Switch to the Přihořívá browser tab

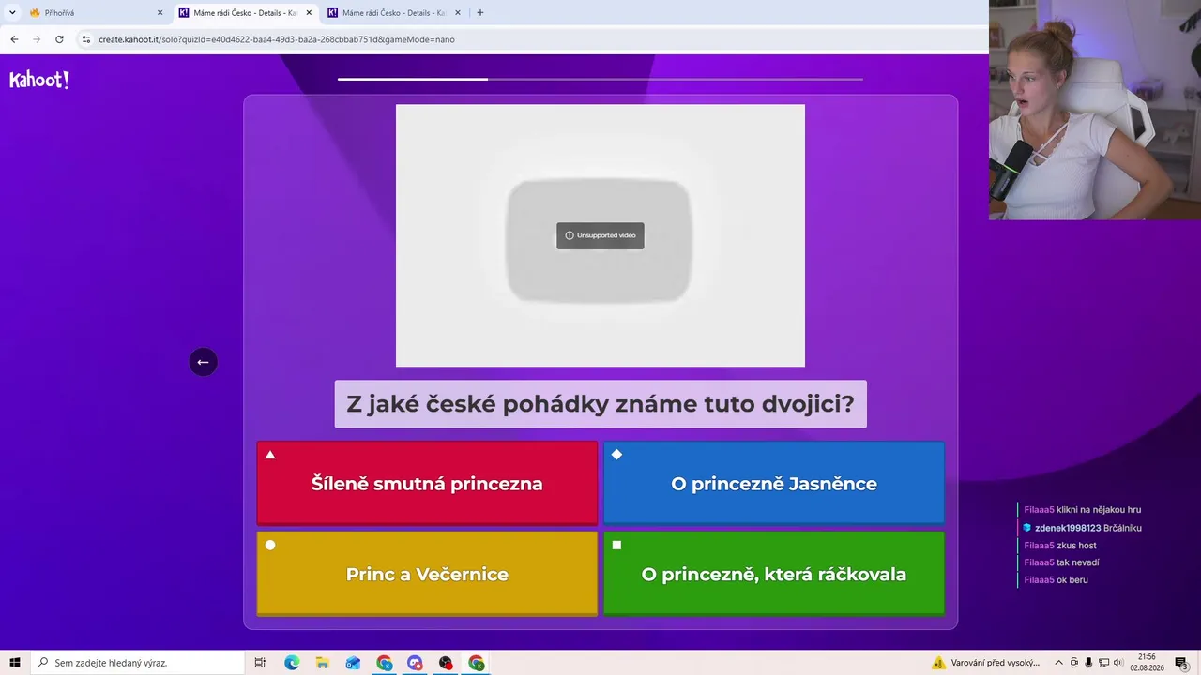pyautogui.click(x=94, y=13)
